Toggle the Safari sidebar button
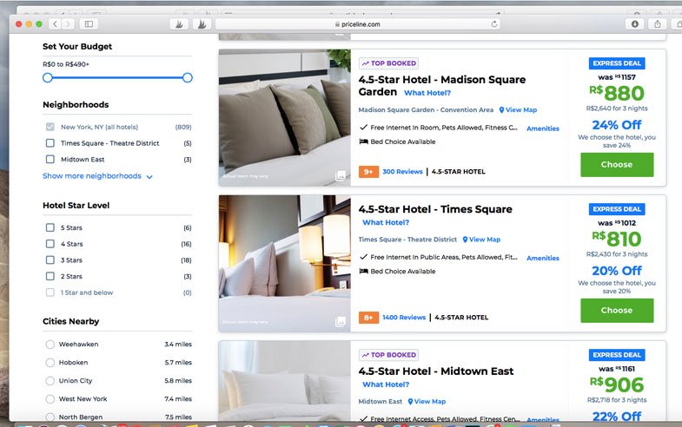This screenshot has width=682, height=427. (89, 24)
